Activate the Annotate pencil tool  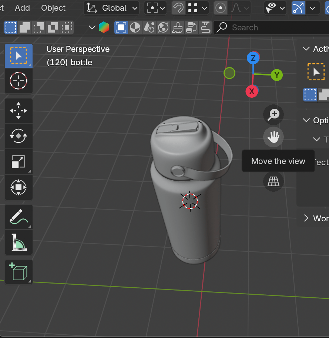[x=19, y=217]
